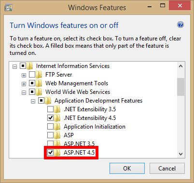
Task: Select the Application Development Features label
Action: [98, 101]
